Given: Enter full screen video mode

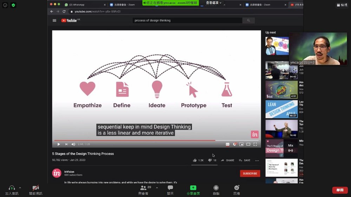Looking at the screenshot, I should [x=255, y=144].
